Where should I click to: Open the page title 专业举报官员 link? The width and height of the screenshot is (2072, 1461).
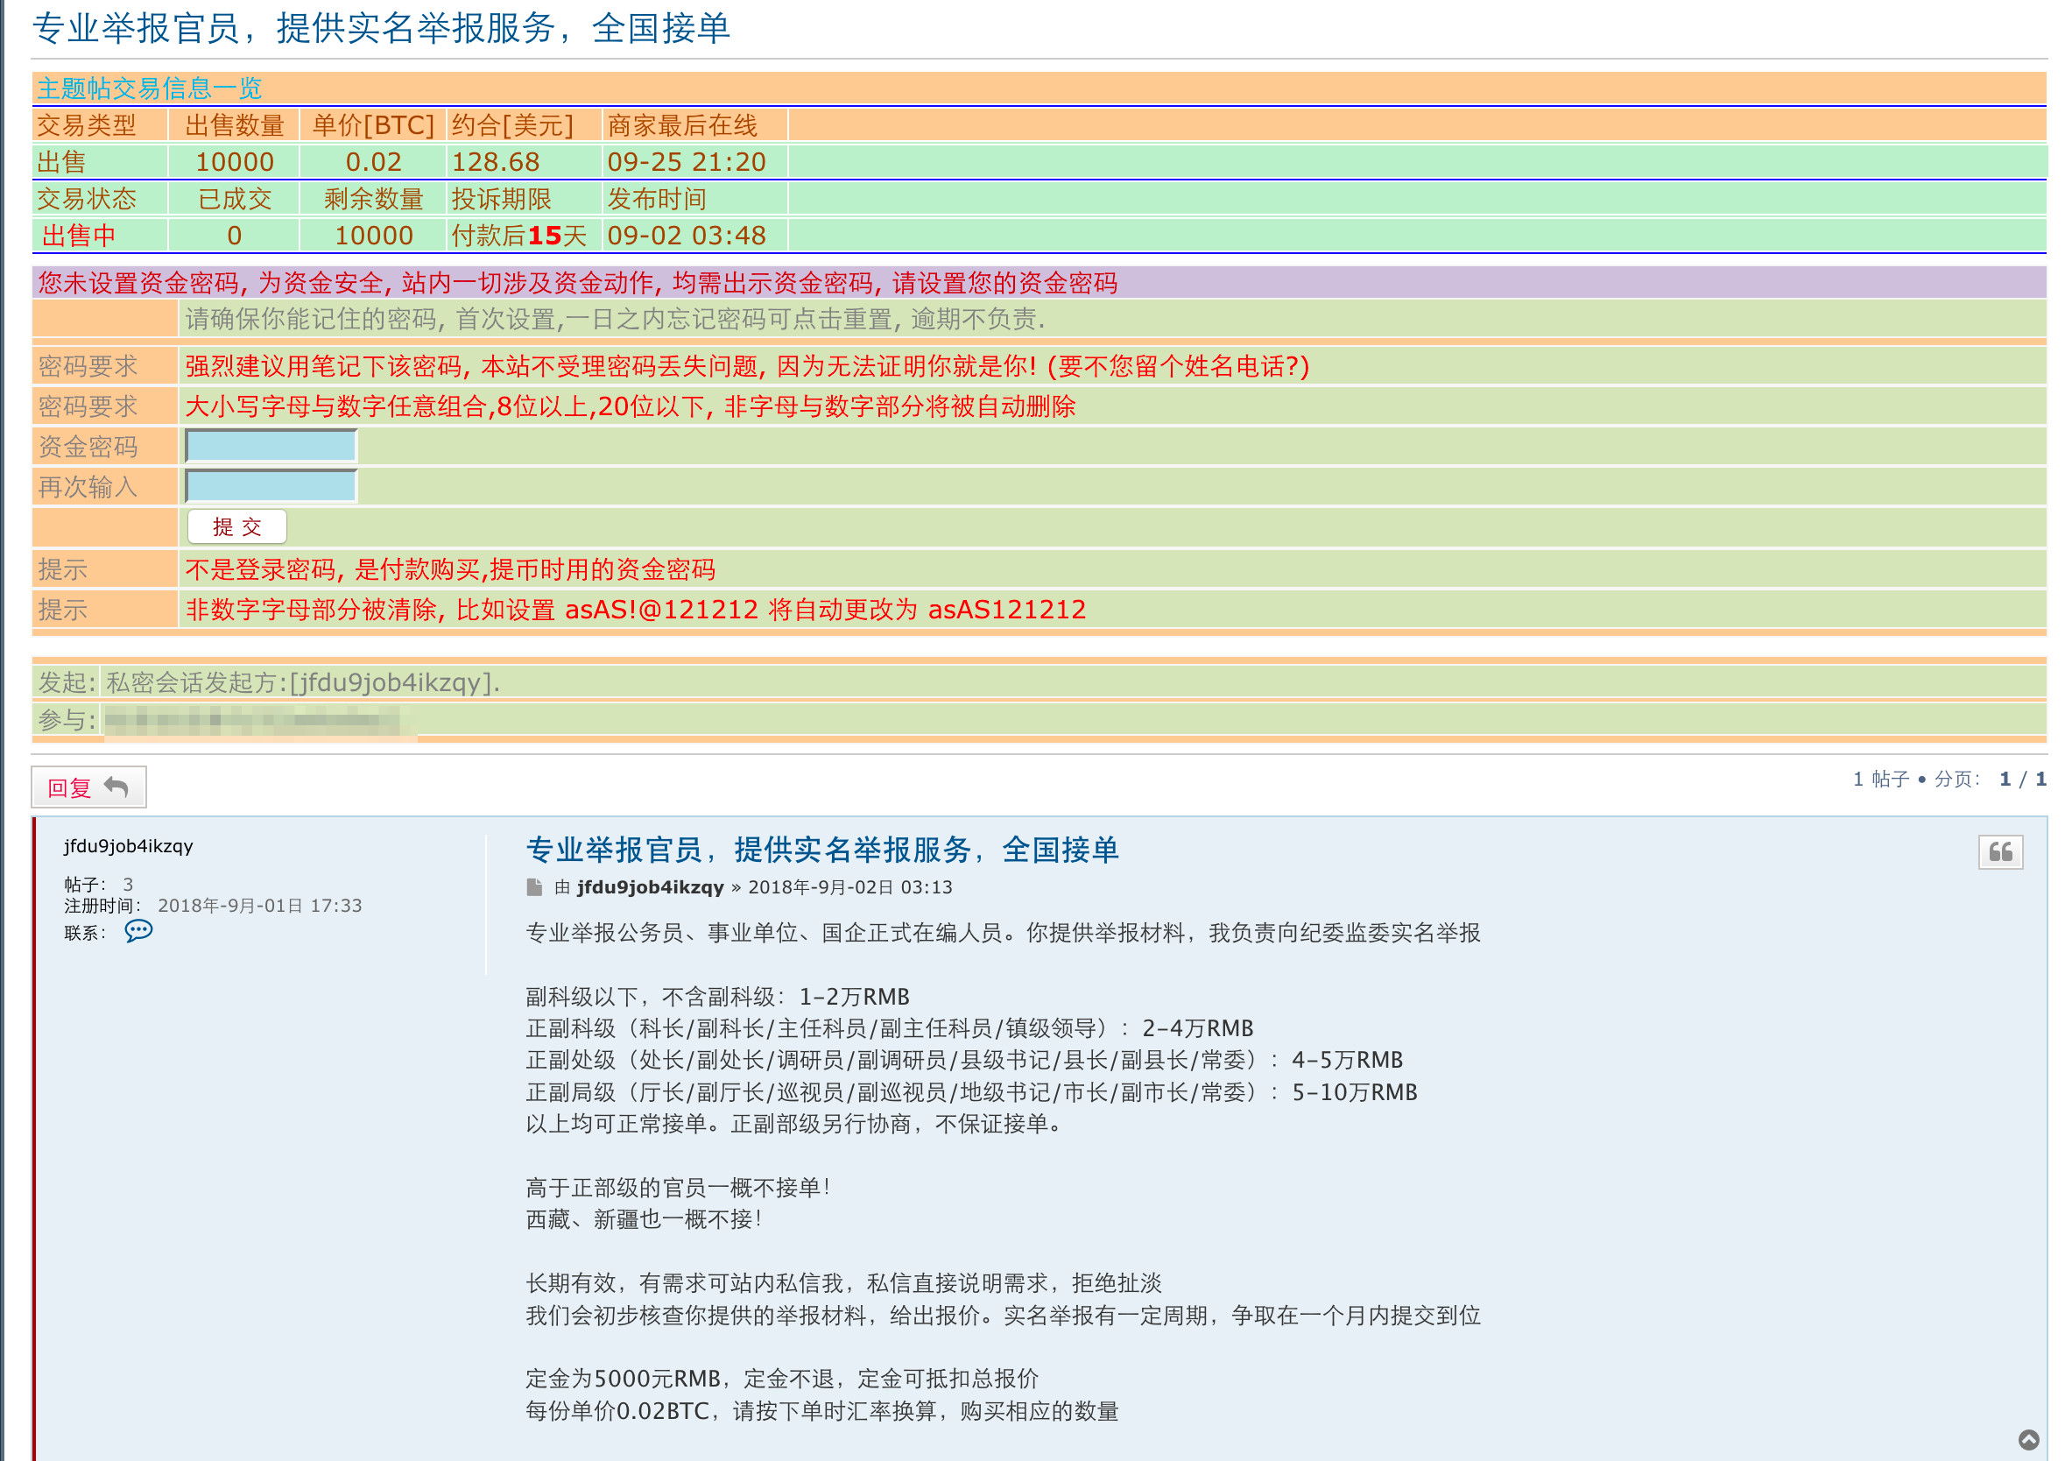click(x=380, y=28)
